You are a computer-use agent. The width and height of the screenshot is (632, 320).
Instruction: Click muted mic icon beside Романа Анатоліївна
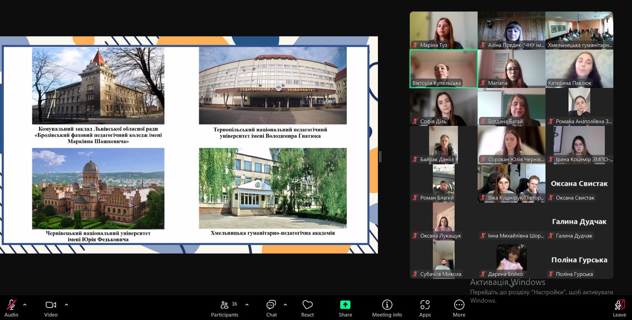click(551, 121)
